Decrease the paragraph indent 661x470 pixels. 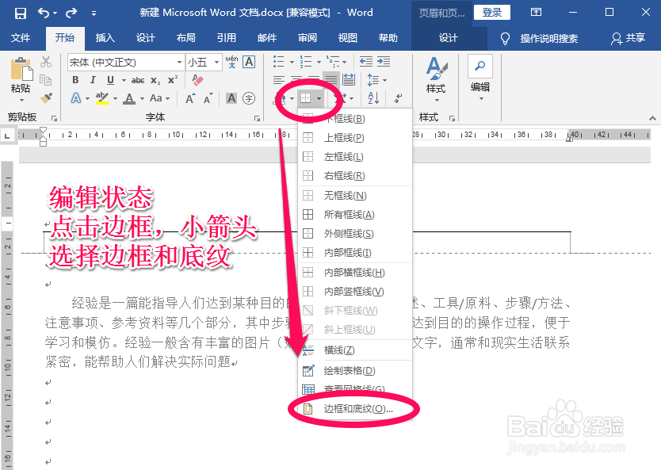click(x=365, y=62)
